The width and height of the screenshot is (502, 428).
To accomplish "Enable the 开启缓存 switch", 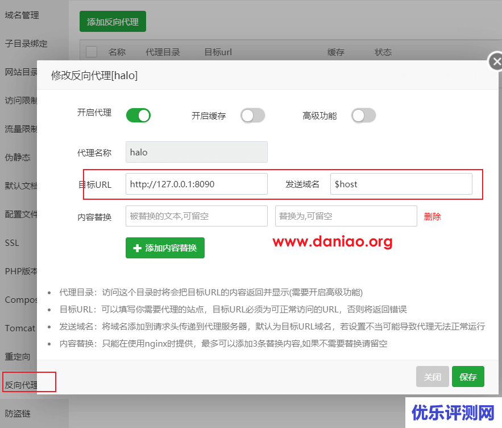I will 252,116.
